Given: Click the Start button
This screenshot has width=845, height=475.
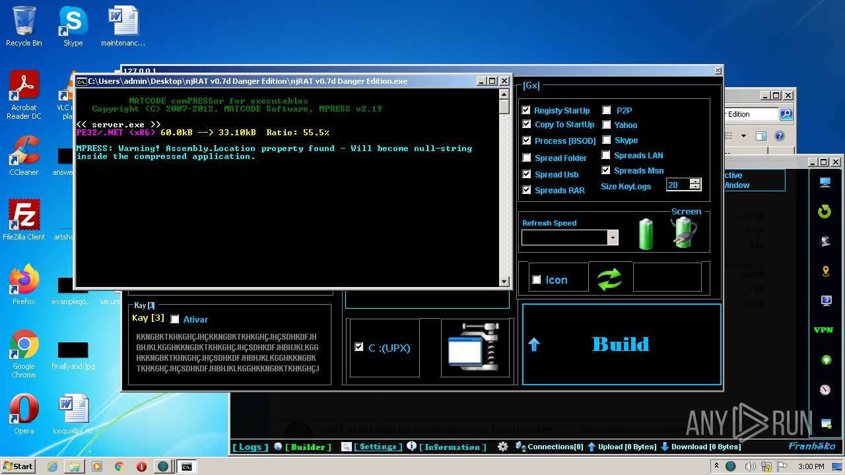Looking at the screenshot, I should pyautogui.click(x=18, y=466).
